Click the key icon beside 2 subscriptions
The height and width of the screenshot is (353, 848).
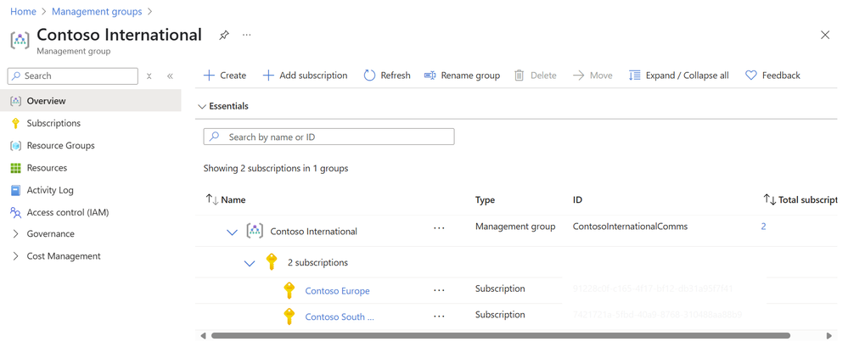pos(272,262)
